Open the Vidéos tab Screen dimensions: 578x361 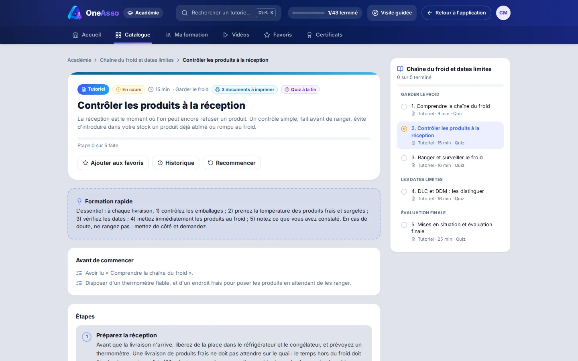click(236, 35)
